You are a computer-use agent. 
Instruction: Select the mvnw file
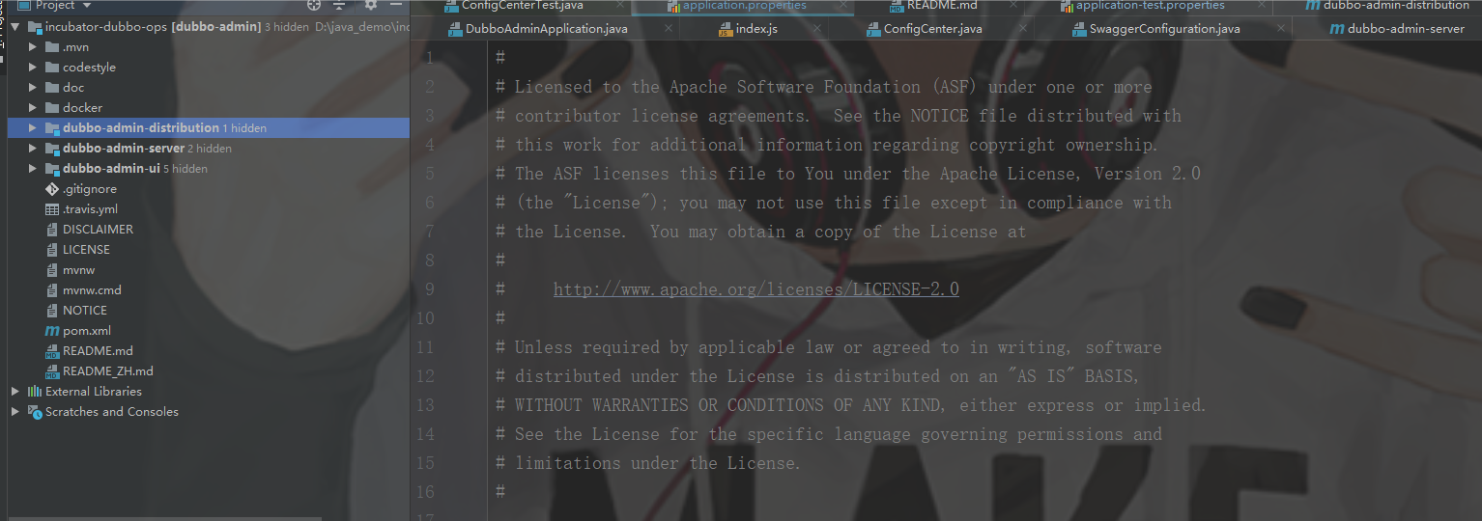pyautogui.click(x=79, y=269)
